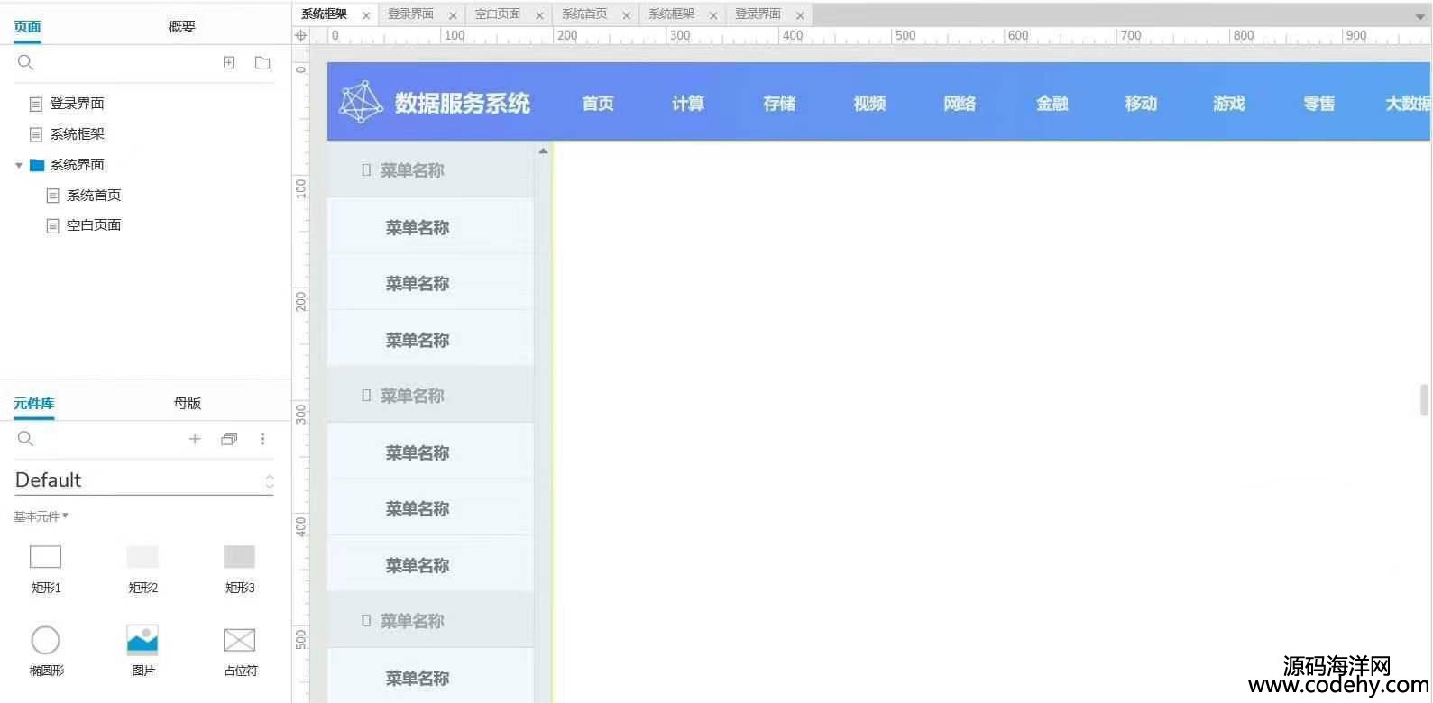1433x703 pixels.
Task: Close the first 空白页面 tab
Action: click(539, 15)
